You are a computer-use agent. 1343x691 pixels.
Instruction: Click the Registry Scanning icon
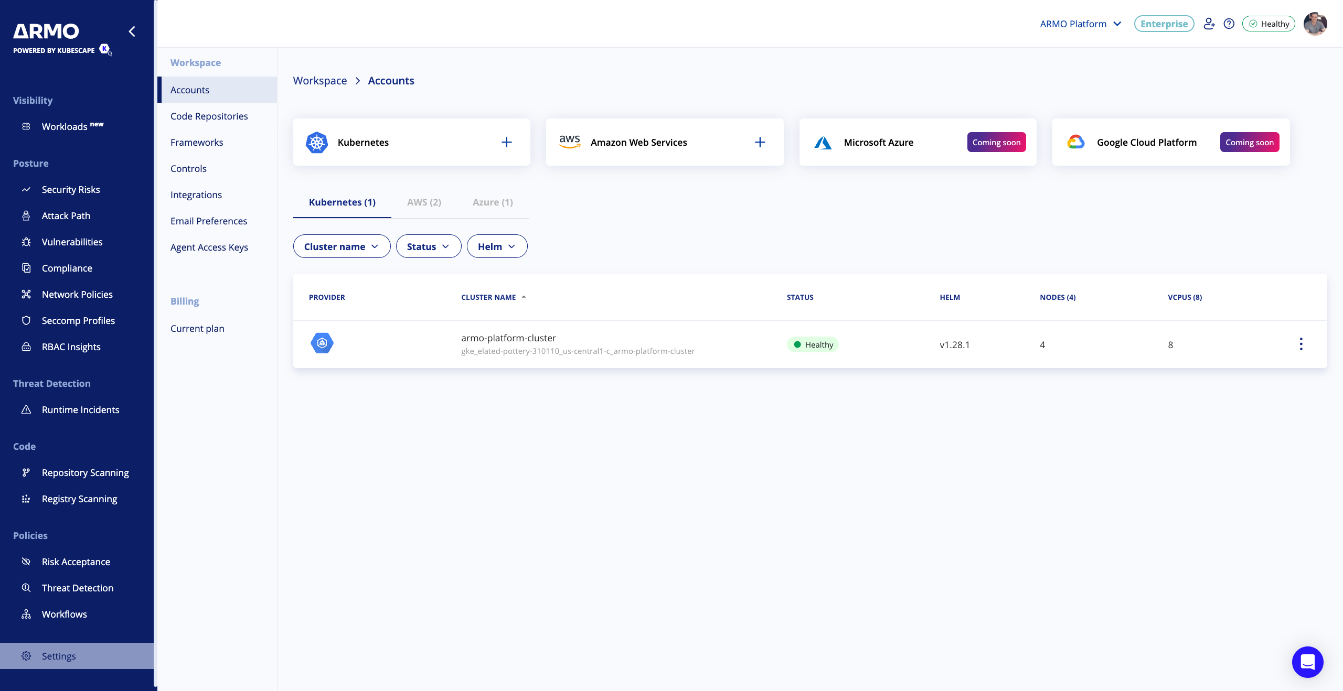pyautogui.click(x=26, y=499)
